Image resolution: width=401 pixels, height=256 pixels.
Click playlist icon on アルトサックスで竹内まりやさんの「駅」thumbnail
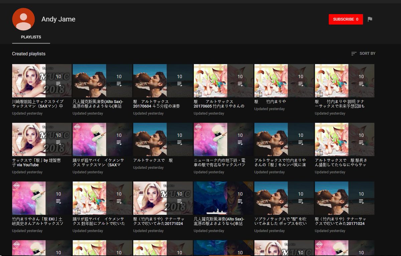pyautogui.click(x=301, y=142)
